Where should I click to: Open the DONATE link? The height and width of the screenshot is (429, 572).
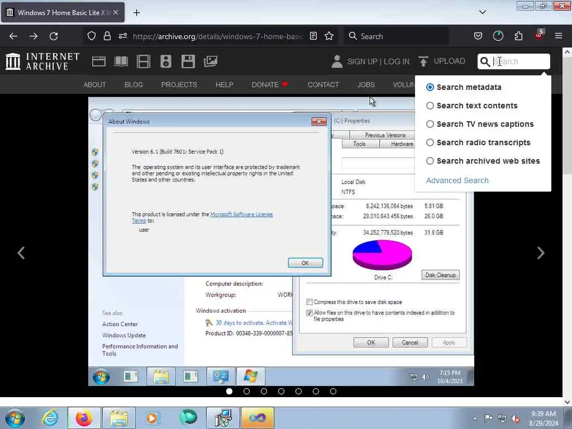point(270,85)
